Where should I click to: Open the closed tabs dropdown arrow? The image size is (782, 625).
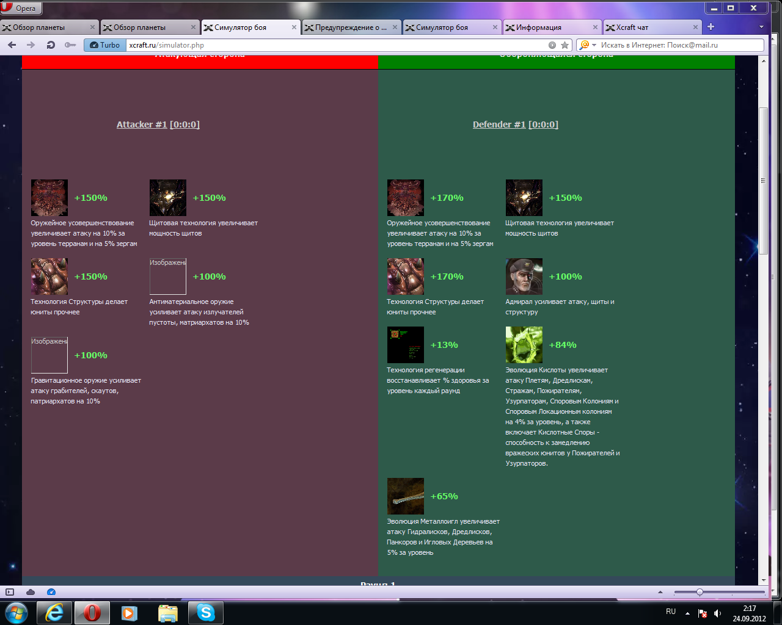[761, 27]
